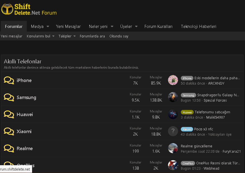Click the iPhone forum chat bubble icon
245x173 pixels.
[x=9, y=80]
